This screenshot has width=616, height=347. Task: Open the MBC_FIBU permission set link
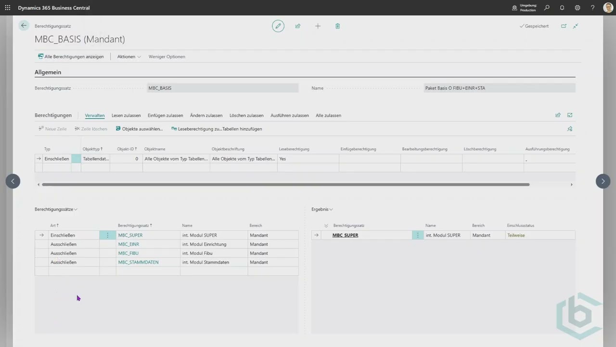128,253
